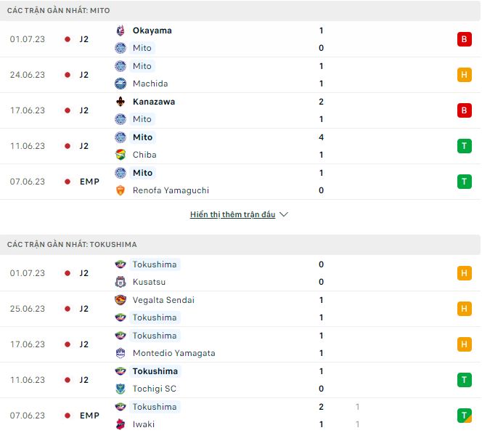Open the 25.06.23 Vegalta Sendai match row
Viewport: 482px width, 433px height.
240,309
